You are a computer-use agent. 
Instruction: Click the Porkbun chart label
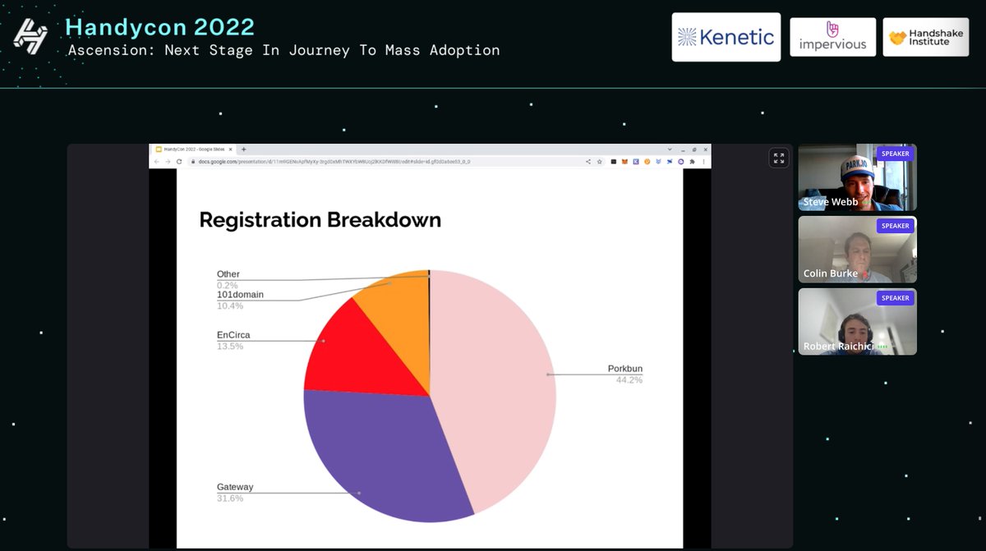[x=624, y=369]
